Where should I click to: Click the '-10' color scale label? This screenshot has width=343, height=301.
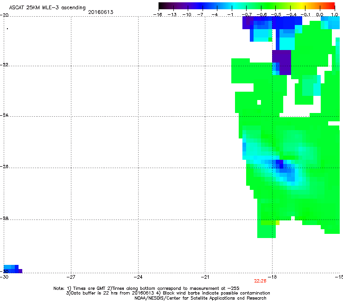(187, 15)
